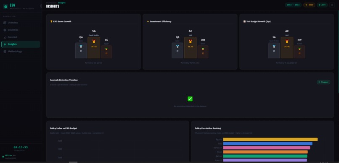
Task: Click the trophy icon beside ESG Score Growth
Action: [x=51, y=21]
